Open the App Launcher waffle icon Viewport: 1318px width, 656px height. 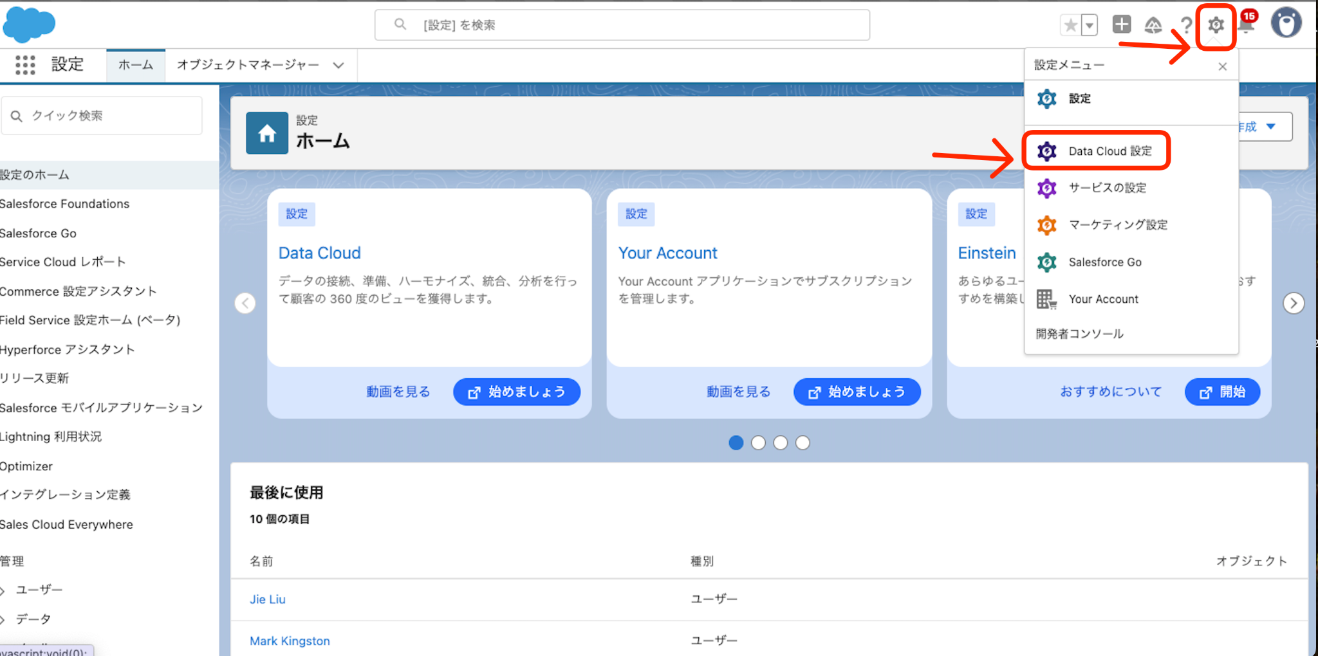[x=25, y=65]
